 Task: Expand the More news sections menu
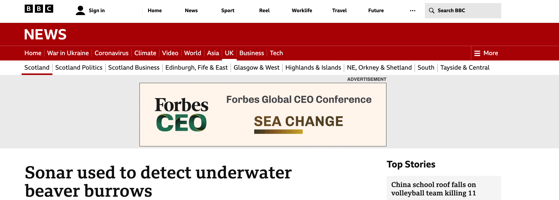coord(486,53)
